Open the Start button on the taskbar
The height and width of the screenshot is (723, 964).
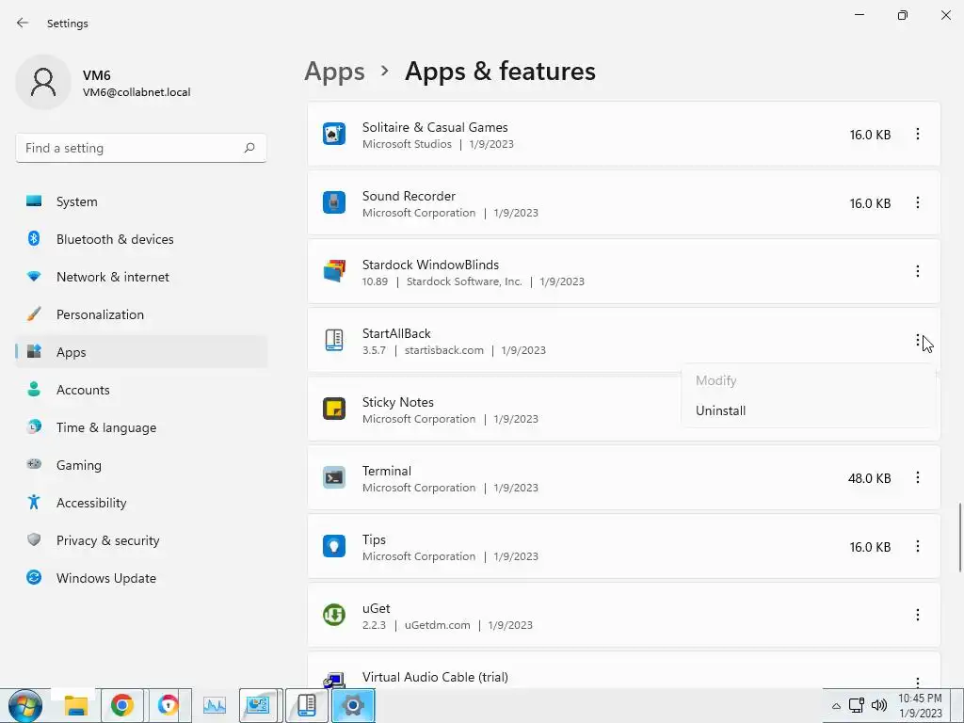click(25, 706)
